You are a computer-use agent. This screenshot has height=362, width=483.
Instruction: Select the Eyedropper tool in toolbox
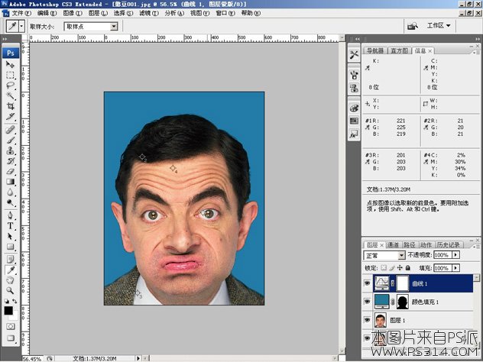10,270
